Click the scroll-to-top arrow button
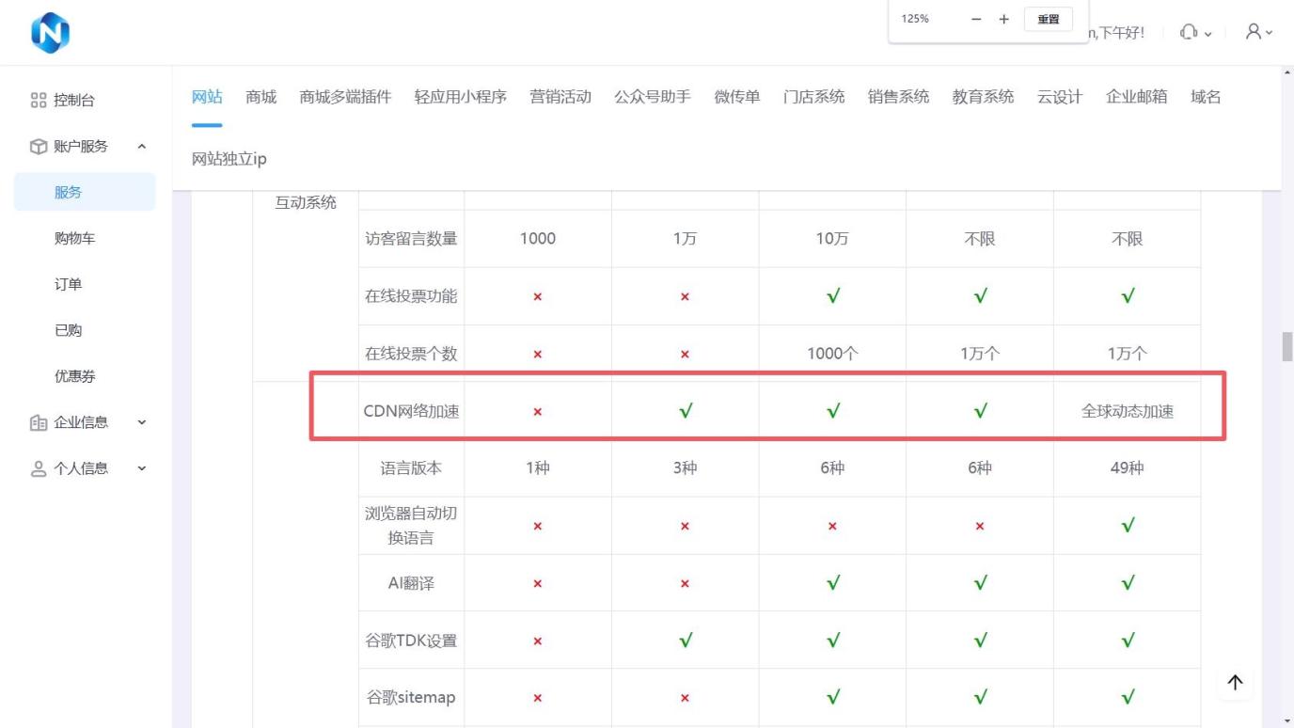 point(1235,683)
